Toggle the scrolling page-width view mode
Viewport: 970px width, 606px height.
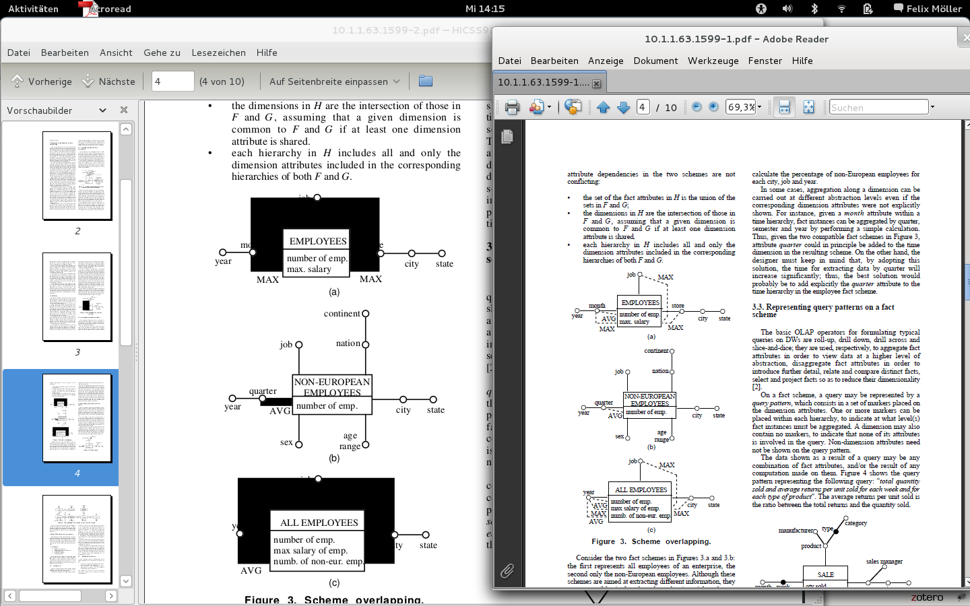click(x=784, y=108)
